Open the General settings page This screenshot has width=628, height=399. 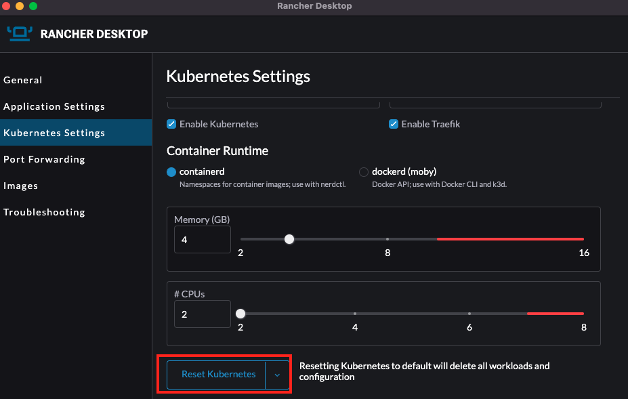pyautogui.click(x=23, y=80)
